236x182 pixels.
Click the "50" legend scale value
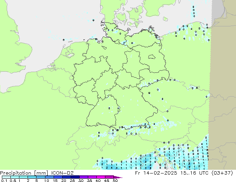point(115,181)
